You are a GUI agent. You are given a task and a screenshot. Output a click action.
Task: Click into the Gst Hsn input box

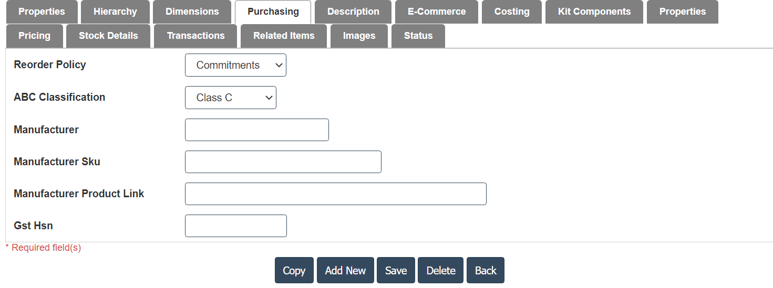[x=235, y=226]
